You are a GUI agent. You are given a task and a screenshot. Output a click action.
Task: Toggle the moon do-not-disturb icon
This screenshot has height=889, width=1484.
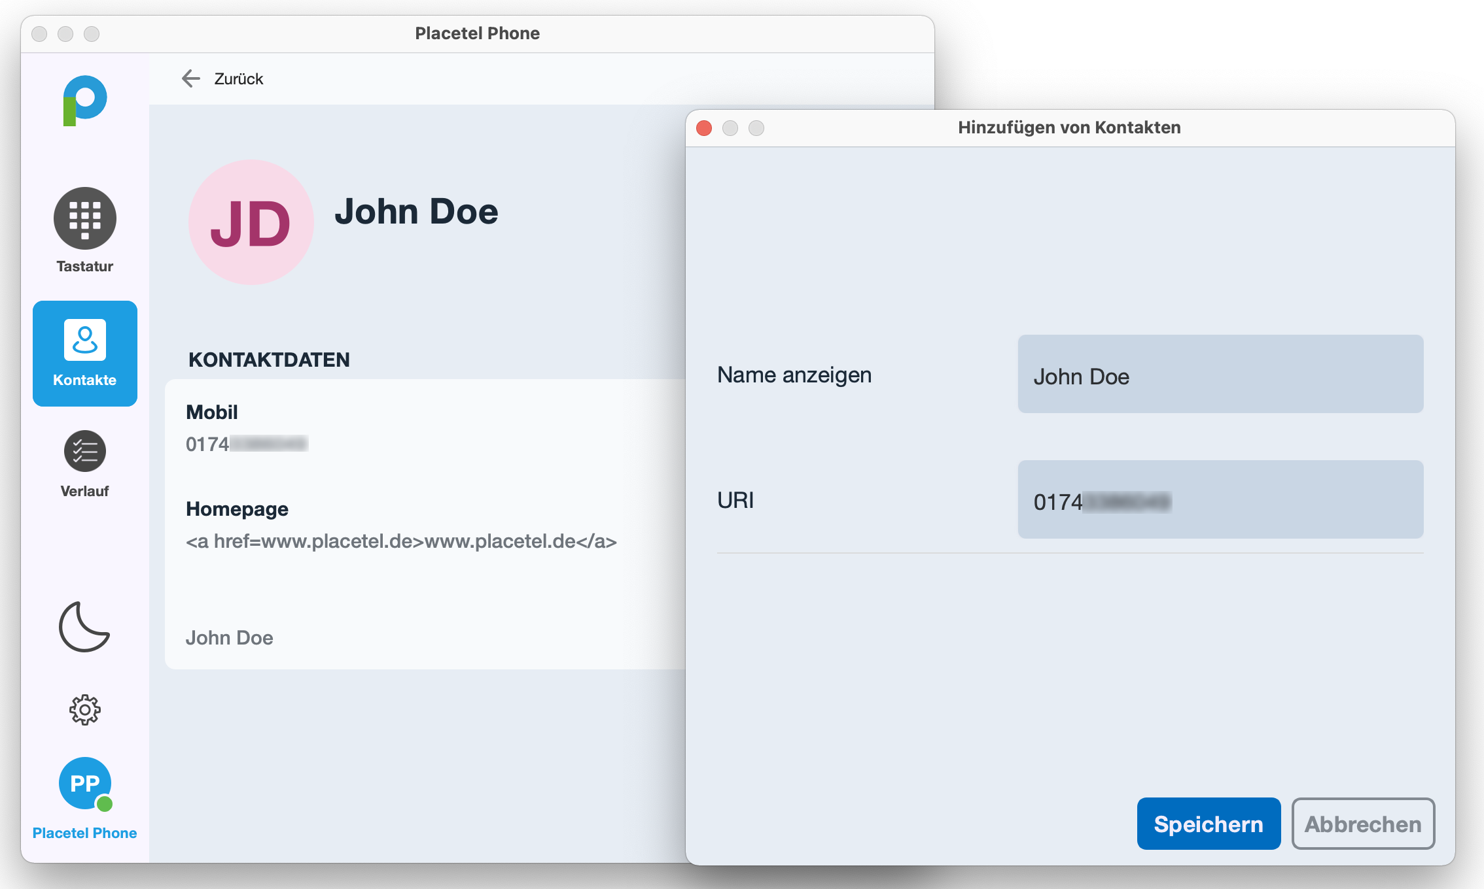click(84, 627)
